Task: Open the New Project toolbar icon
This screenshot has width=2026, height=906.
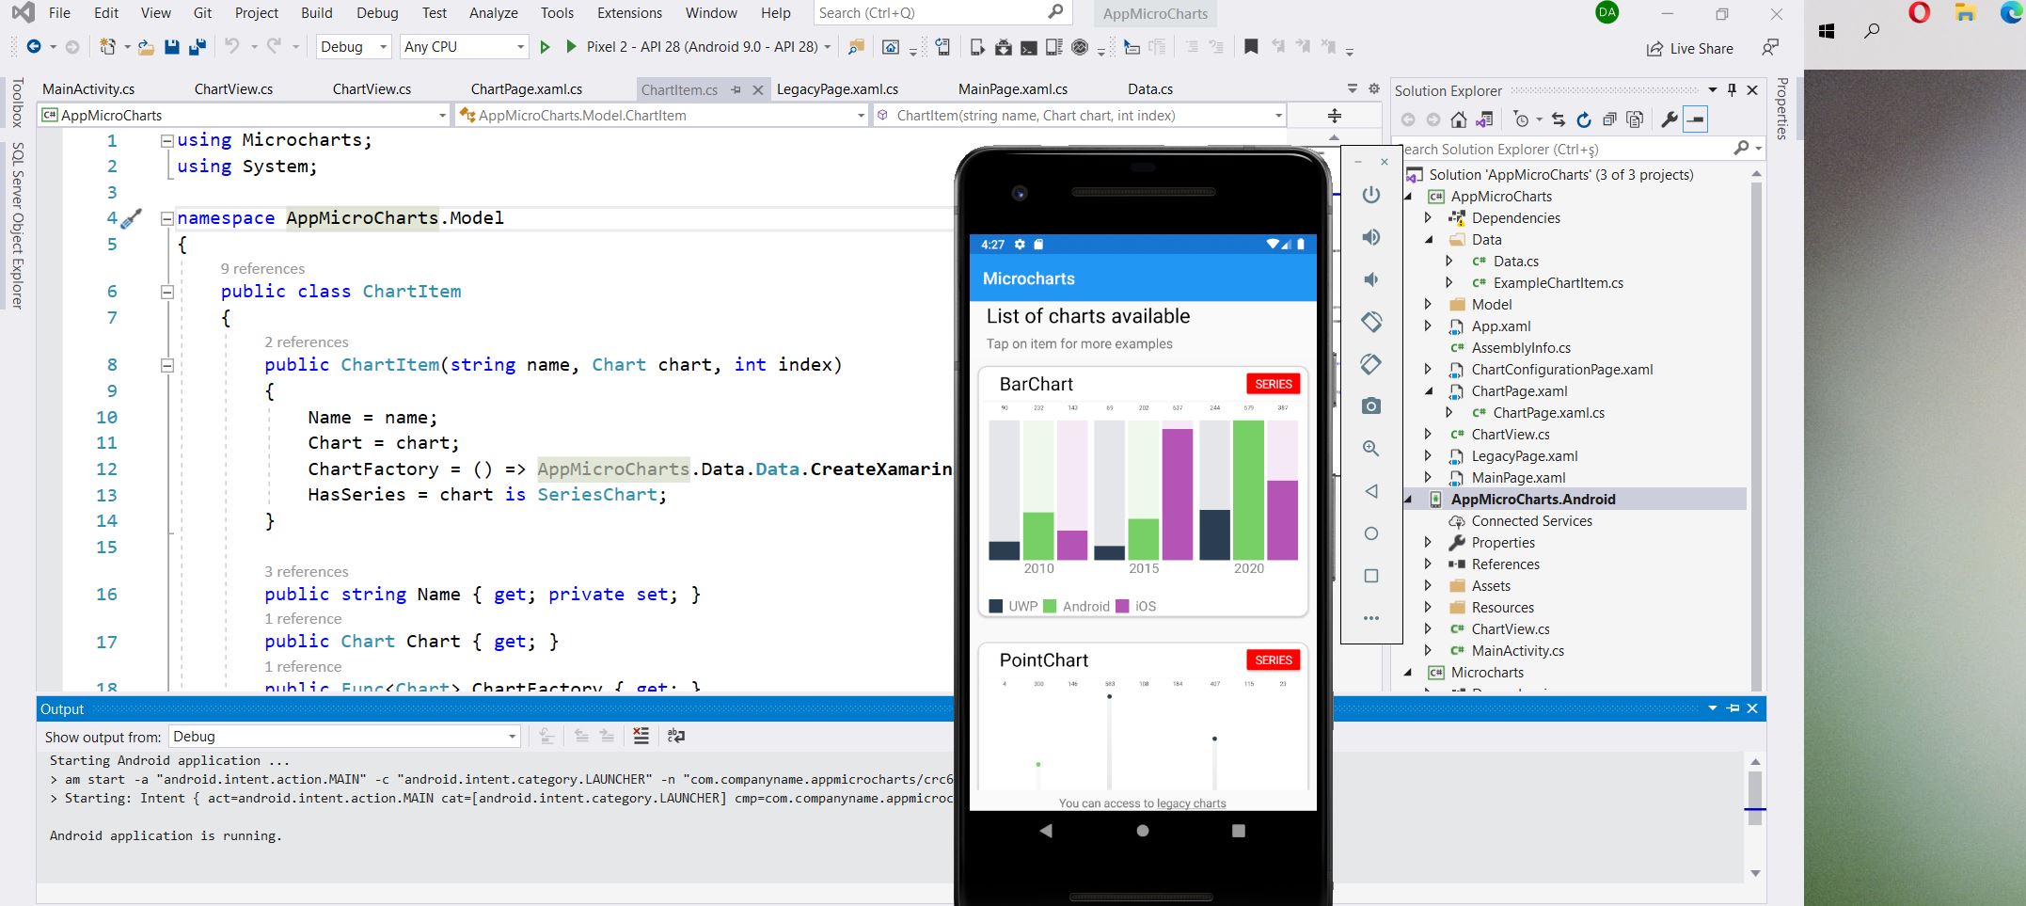Action: (x=108, y=47)
